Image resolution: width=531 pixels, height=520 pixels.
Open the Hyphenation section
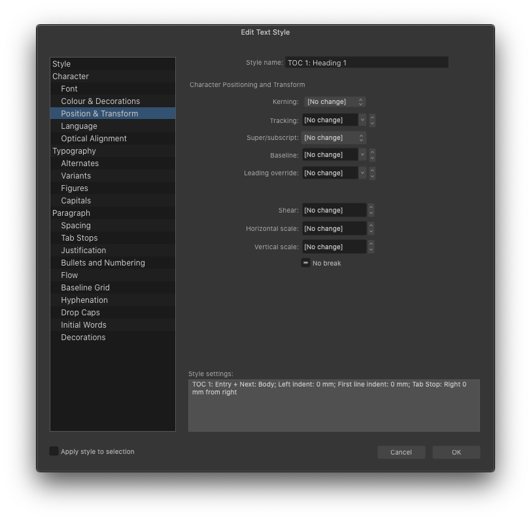click(84, 300)
